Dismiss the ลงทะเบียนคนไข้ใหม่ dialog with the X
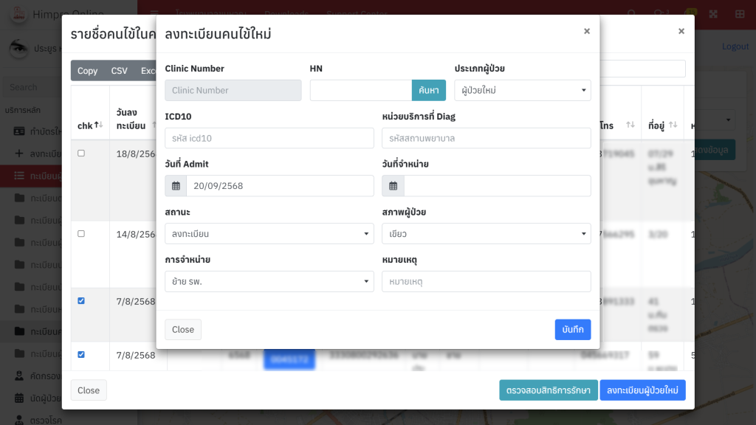The width and height of the screenshot is (756, 425). [587, 31]
